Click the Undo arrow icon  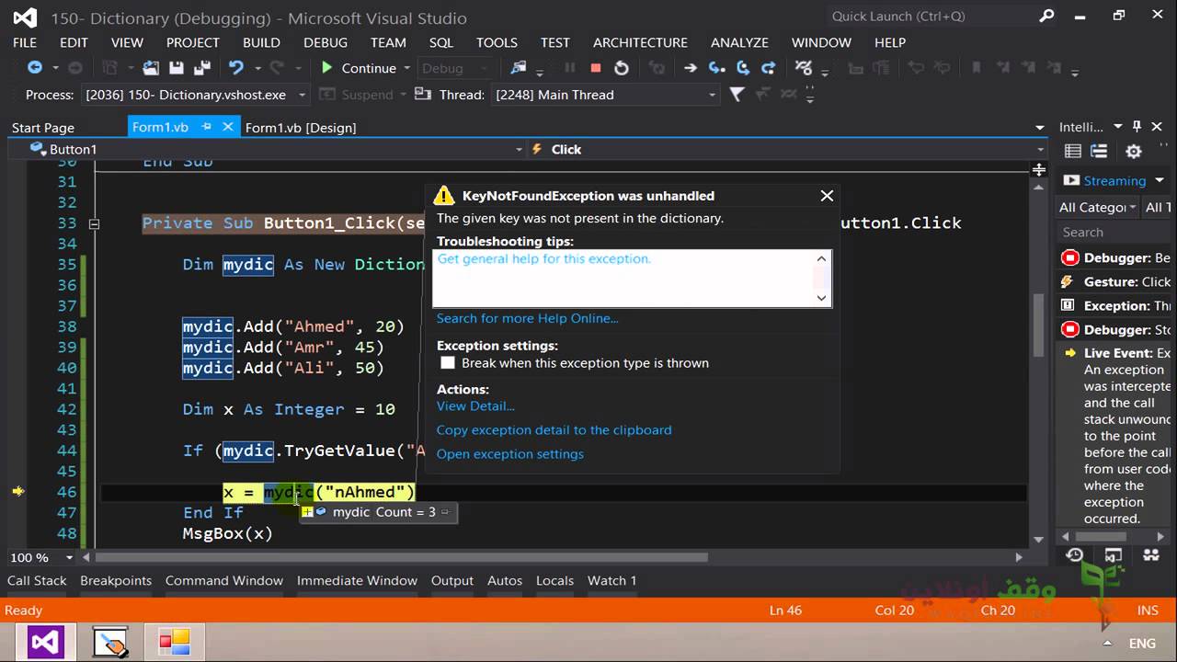click(236, 67)
